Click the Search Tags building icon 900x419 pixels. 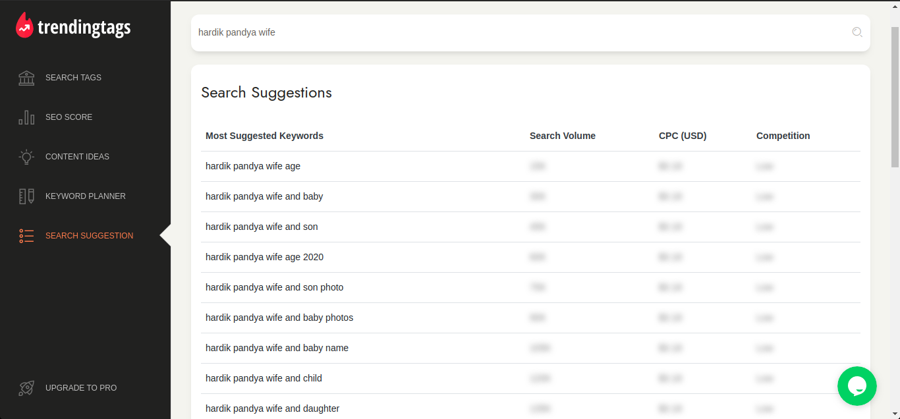click(x=26, y=78)
